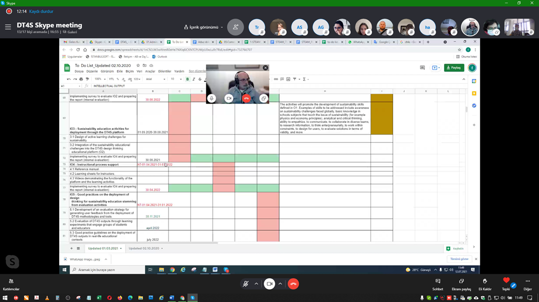Expand the camera options chevron
Screen dimensions: 539x302
pyautogui.click(x=280, y=284)
